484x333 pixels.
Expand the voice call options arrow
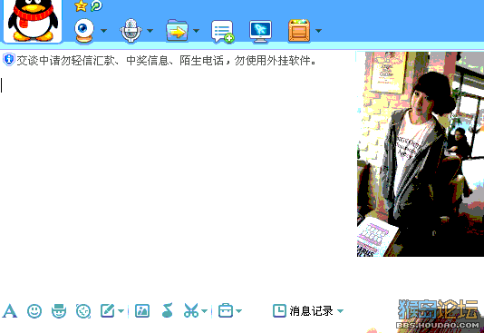150,31
